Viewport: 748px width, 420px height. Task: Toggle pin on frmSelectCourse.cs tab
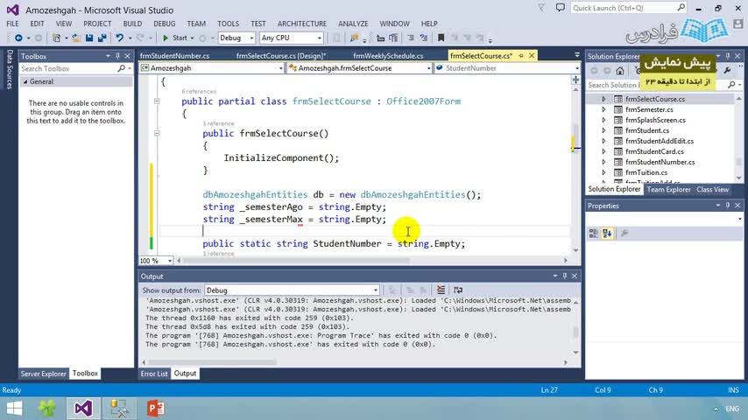(x=521, y=56)
